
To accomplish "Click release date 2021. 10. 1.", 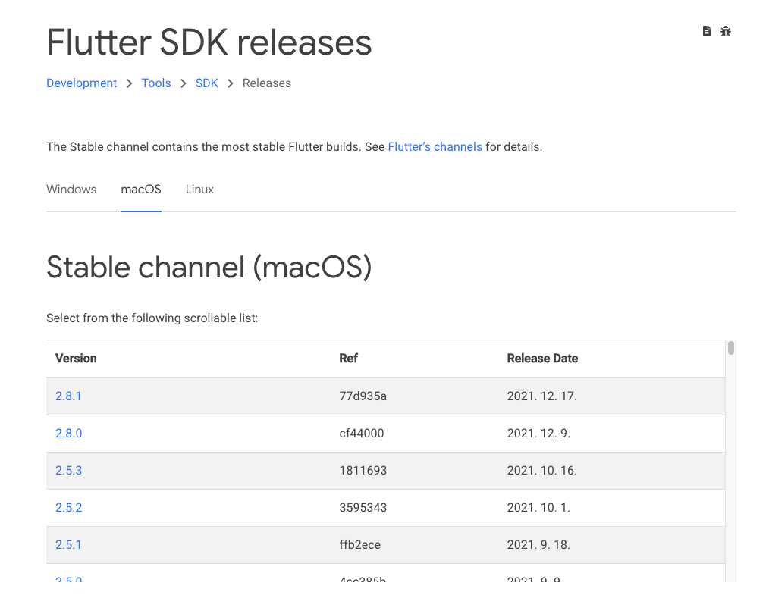I will click(x=538, y=508).
